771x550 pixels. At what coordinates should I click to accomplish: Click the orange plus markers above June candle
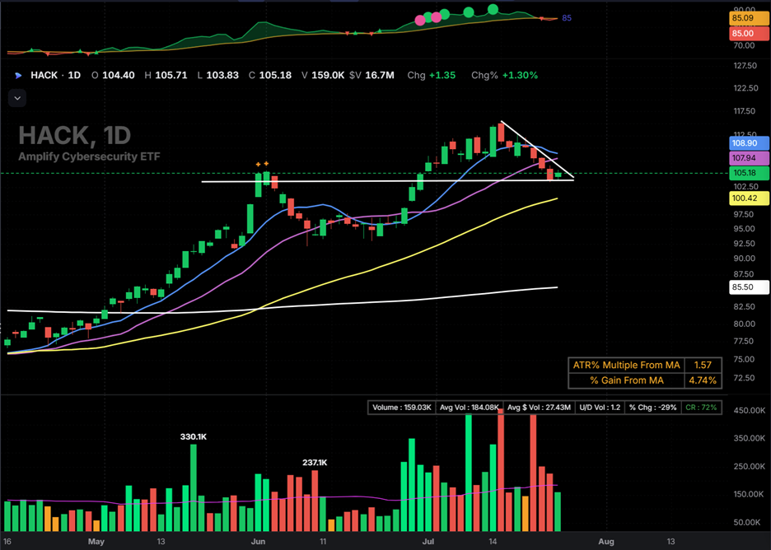[x=262, y=164]
